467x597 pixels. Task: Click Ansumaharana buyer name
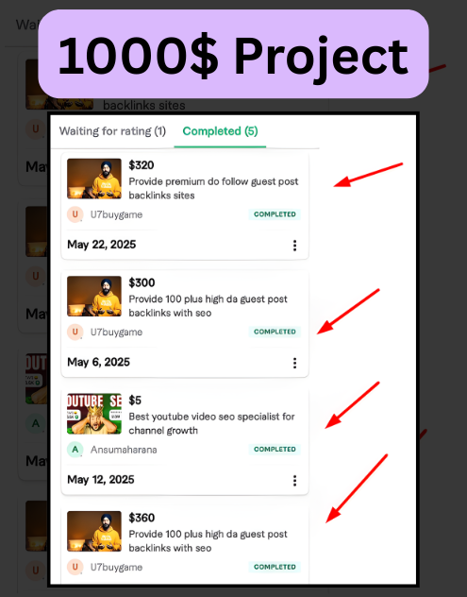coord(124,450)
